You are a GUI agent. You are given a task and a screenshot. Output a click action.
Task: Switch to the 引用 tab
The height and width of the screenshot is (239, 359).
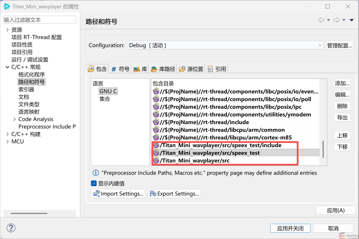tap(217, 69)
